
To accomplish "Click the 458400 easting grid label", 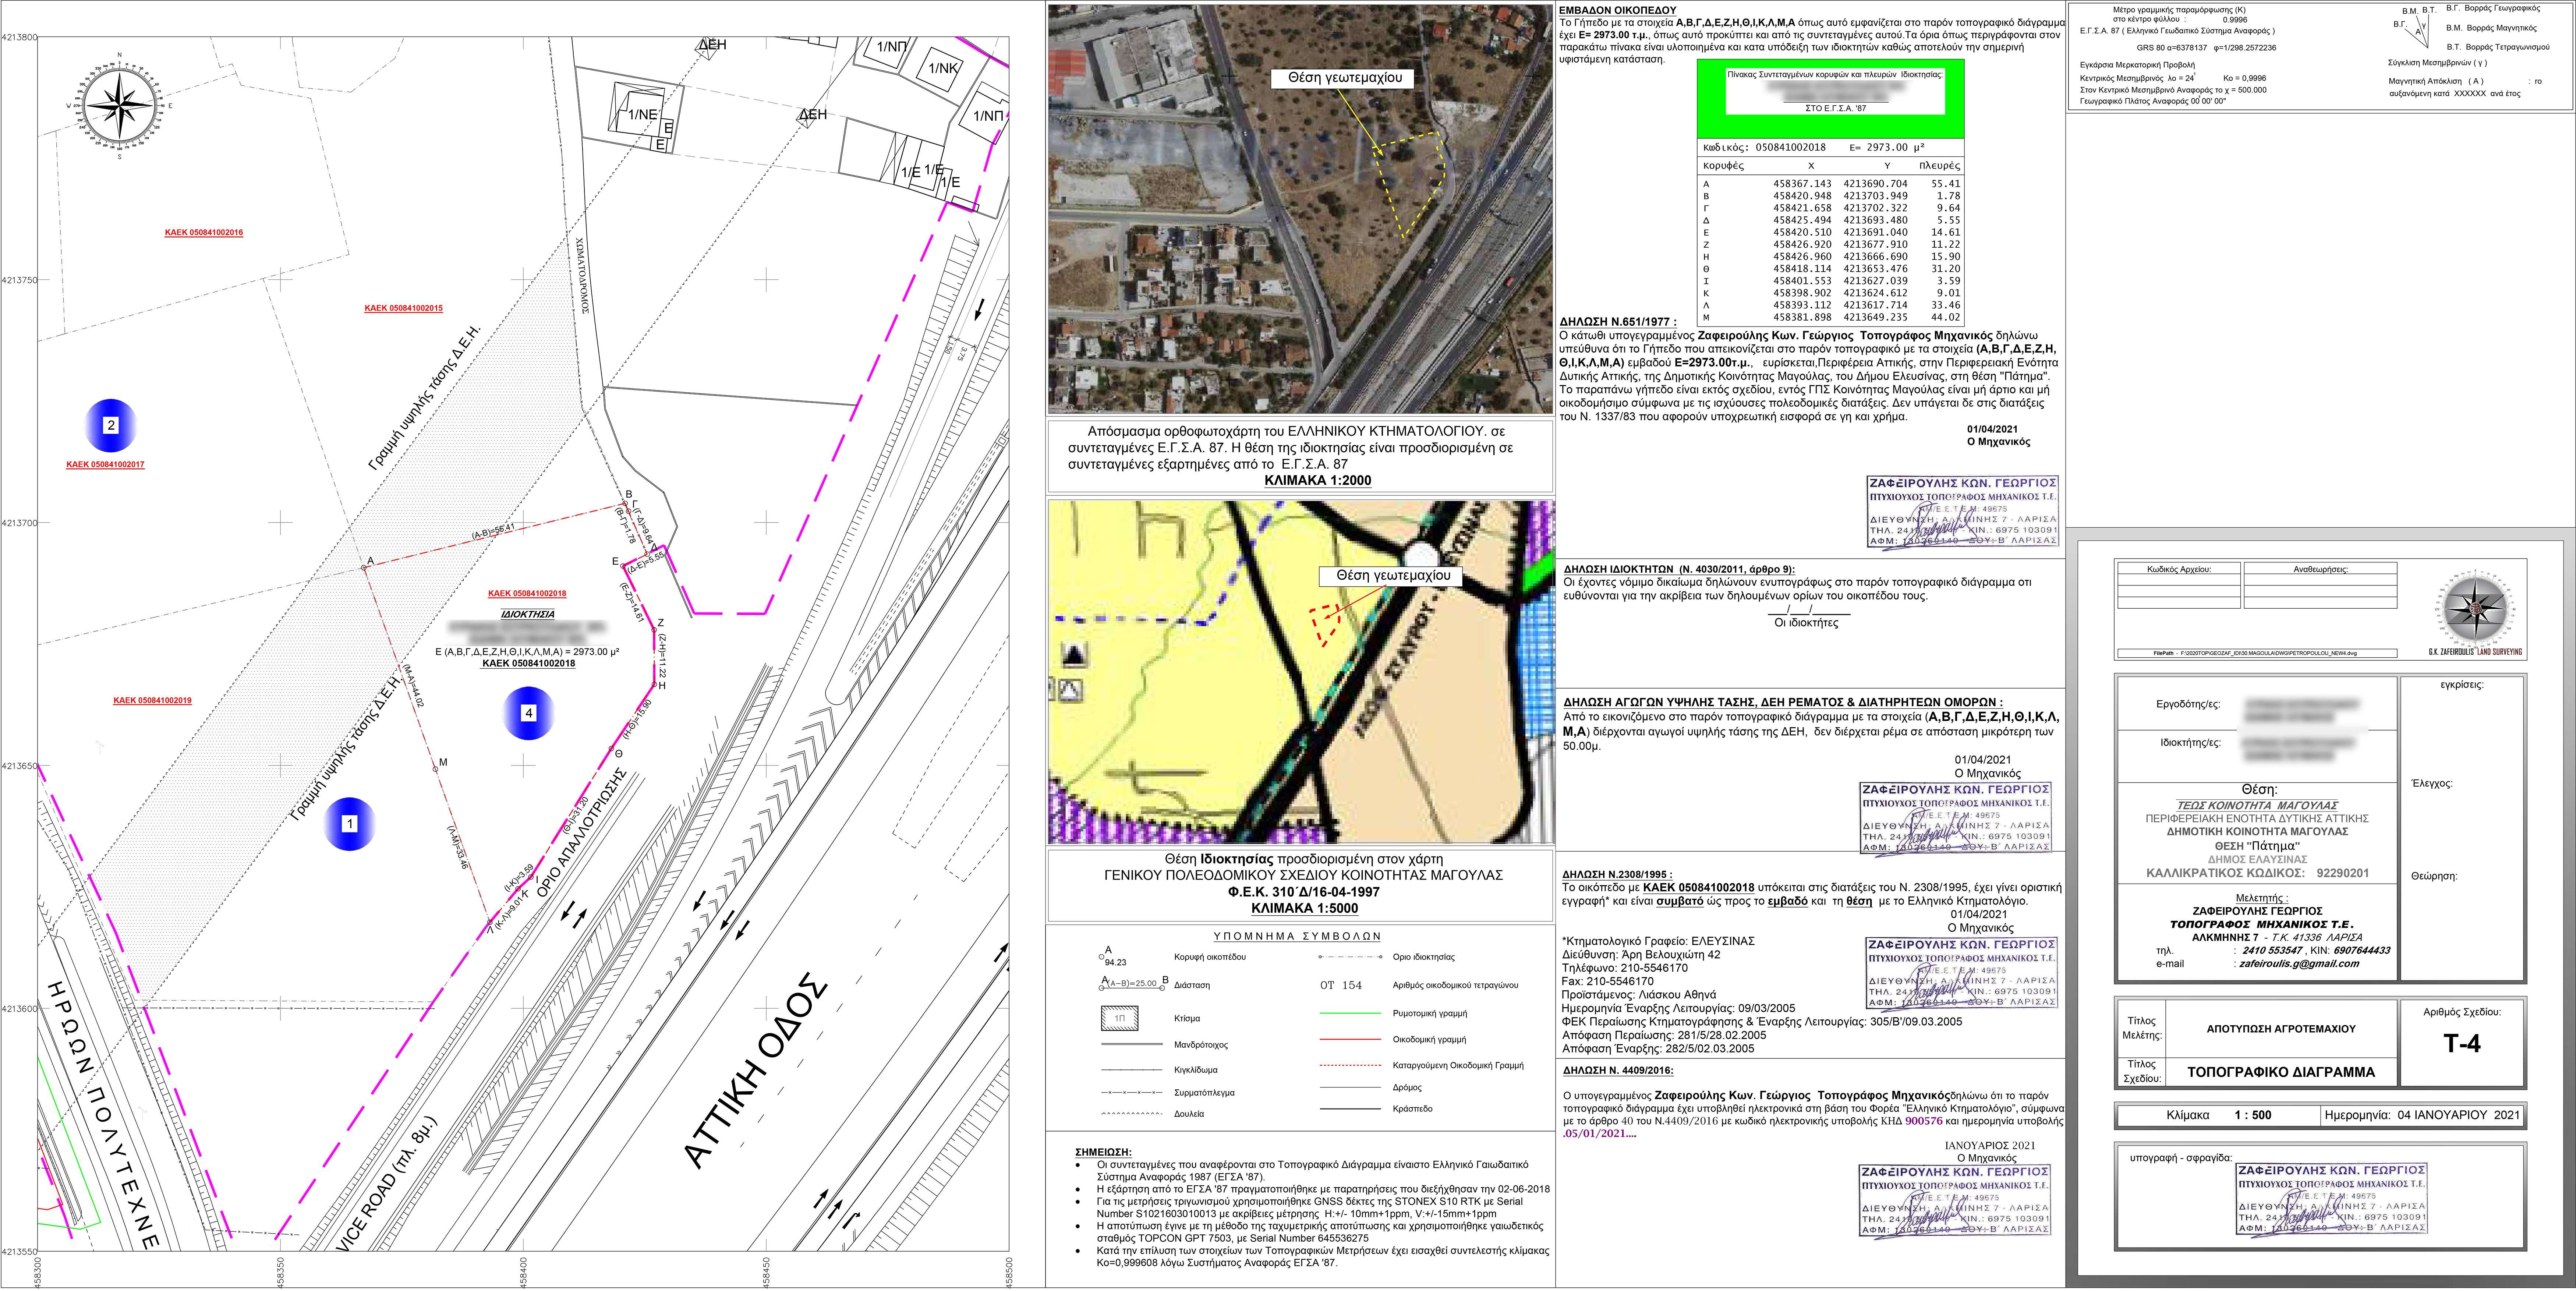I will tap(523, 1271).
